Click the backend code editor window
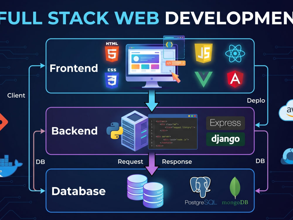 click(x=173, y=132)
